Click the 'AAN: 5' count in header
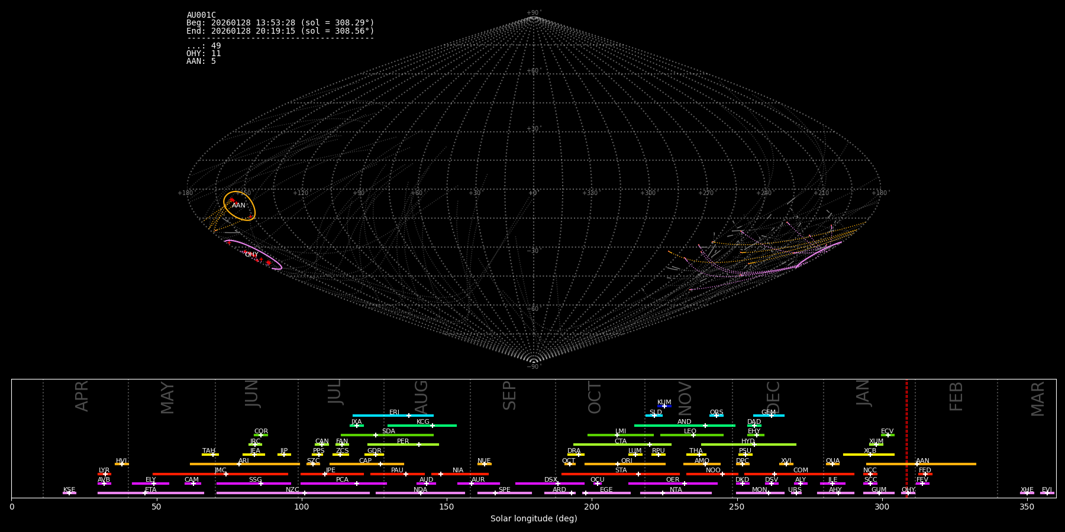The height and width of the screenshot is (532, 1065). [x=201, y=61]
